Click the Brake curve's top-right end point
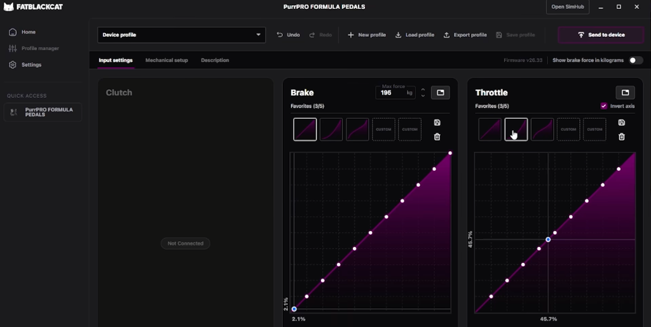Image resolution: width=651 pixels, height=327 pixels. [450, 154]
